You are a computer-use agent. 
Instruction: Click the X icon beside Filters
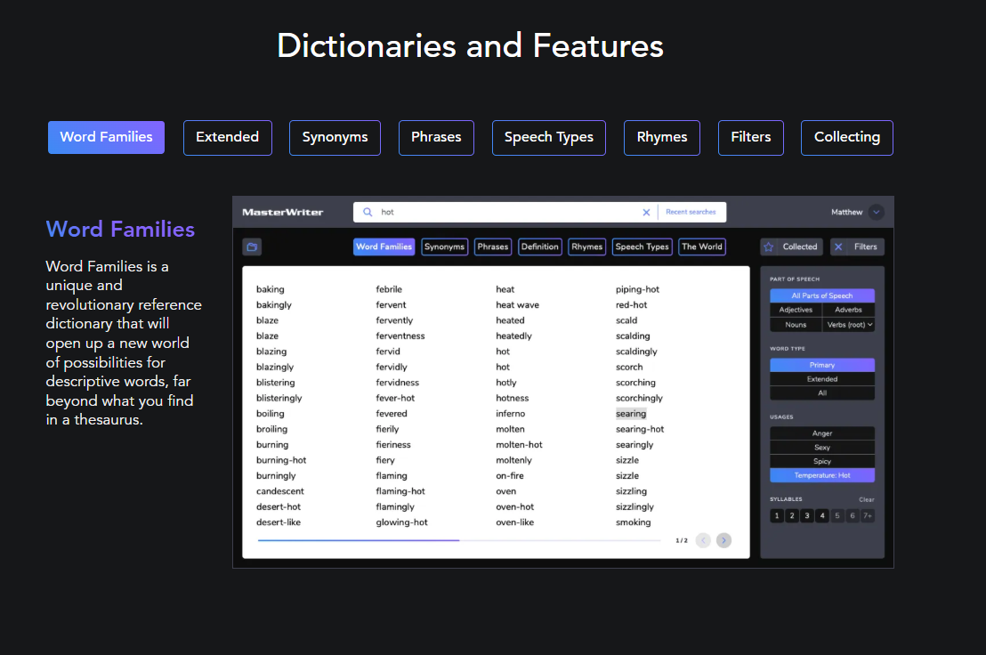(838, 247)
